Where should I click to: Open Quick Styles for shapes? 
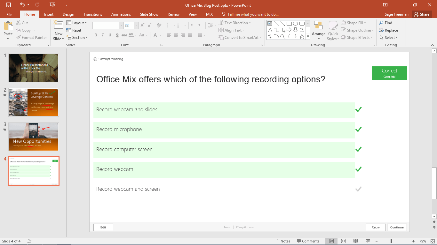pyautogui.click(x=333, y=30)
